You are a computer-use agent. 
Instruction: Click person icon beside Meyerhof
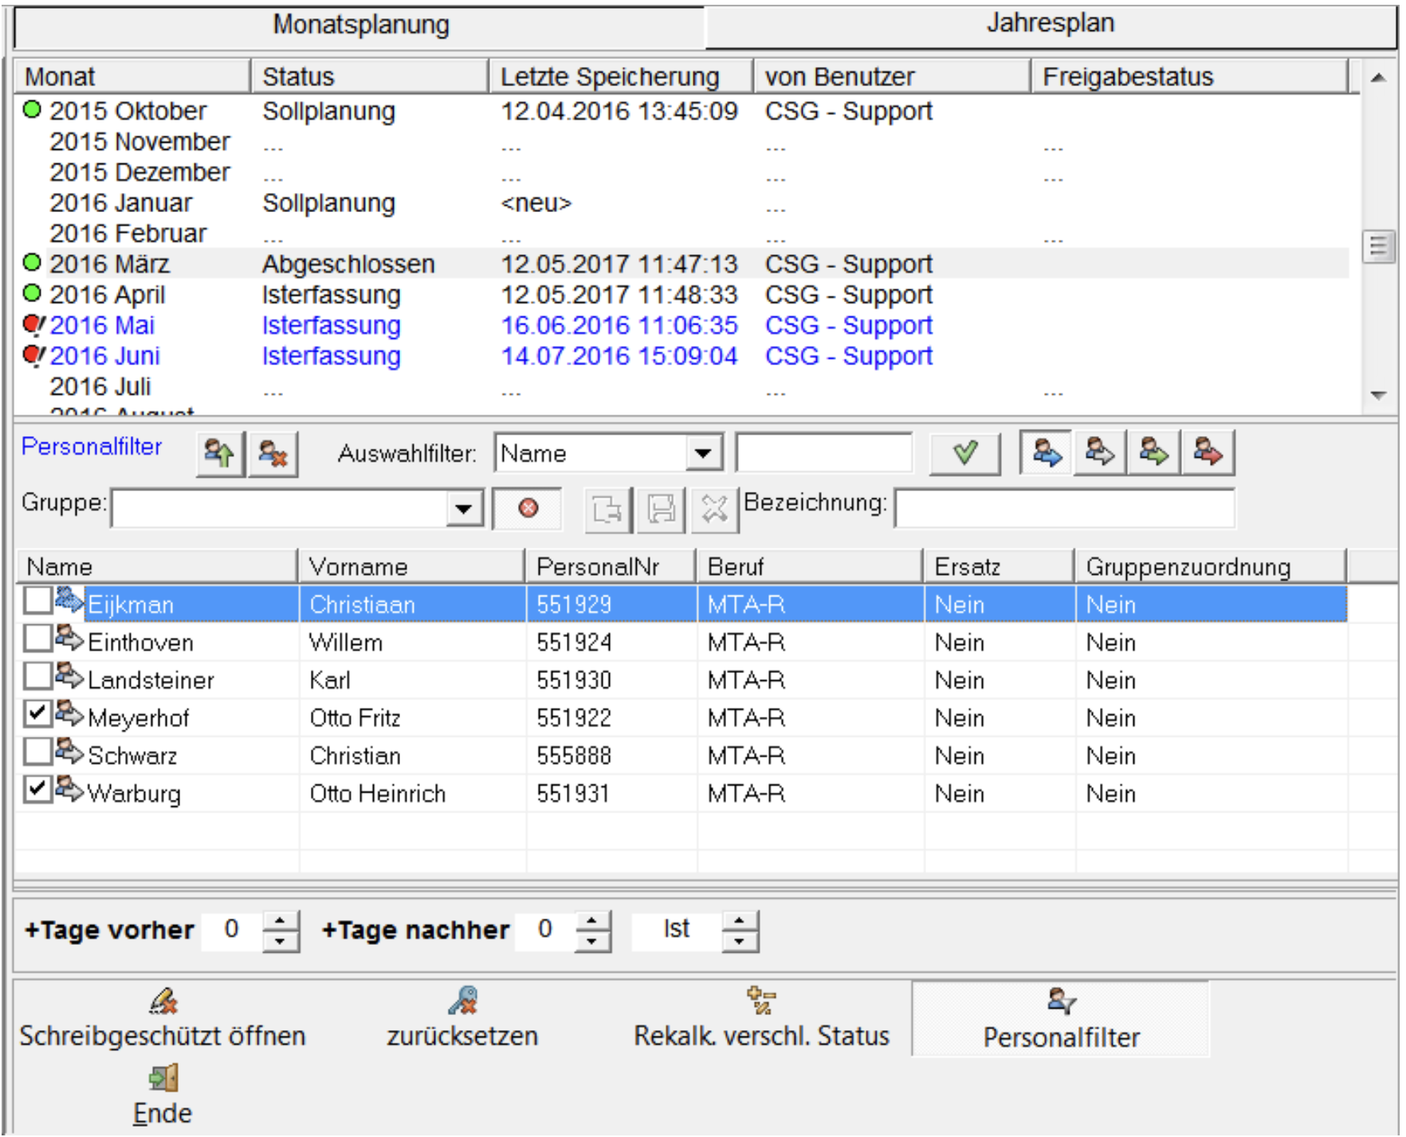pyautogui.click(x=69, y=714)
